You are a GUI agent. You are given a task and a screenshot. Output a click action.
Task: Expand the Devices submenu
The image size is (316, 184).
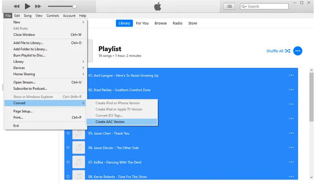pyautogui.click(x=46, y=68)
